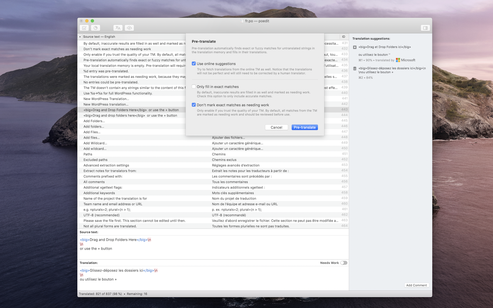Click status bar 'Translated: 821 of 837 (98 %)'
This screenshot has height=308, width=493.
[100, 294]
